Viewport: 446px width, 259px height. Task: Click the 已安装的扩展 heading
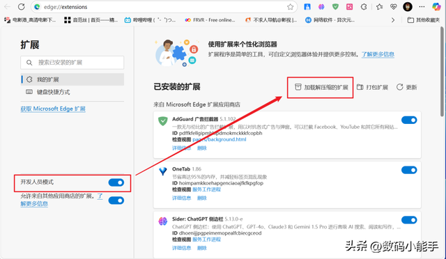177,87
